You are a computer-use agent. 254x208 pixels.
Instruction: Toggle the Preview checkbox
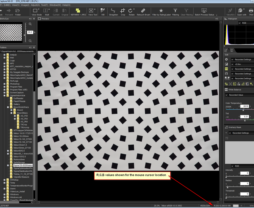(39, 19)
